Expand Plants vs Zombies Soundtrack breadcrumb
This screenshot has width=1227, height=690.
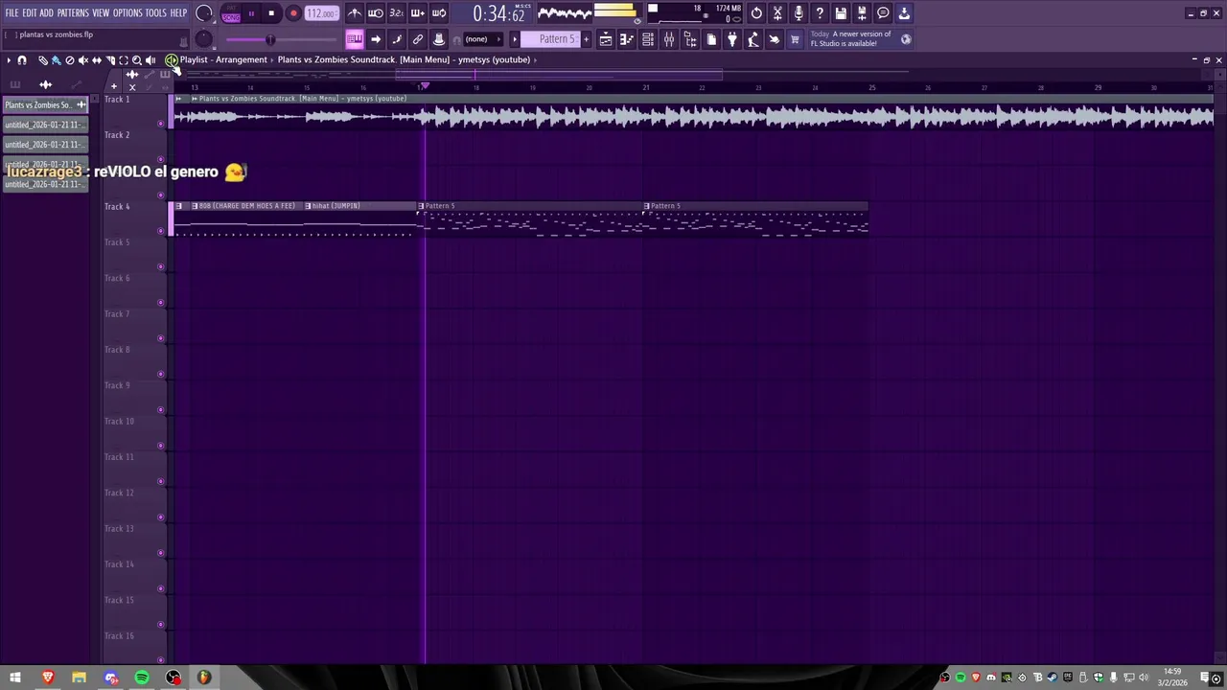pyautogui.click(x=404, y=59)
